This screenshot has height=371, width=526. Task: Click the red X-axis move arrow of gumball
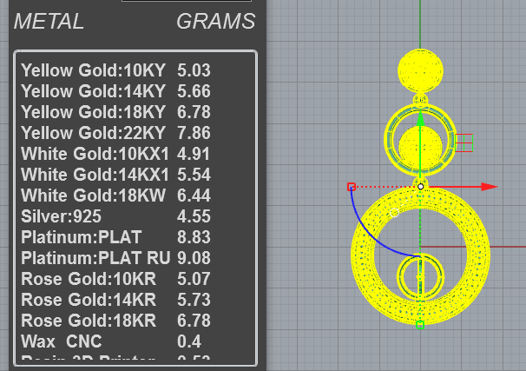(489, 187)
